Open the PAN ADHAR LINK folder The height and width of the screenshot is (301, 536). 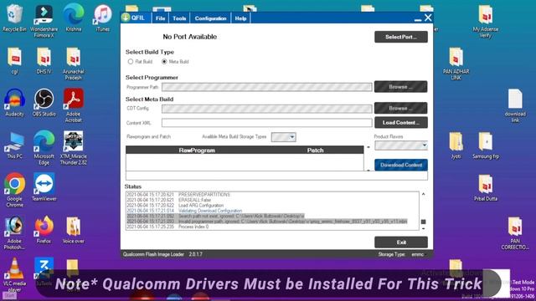[456, 64]
